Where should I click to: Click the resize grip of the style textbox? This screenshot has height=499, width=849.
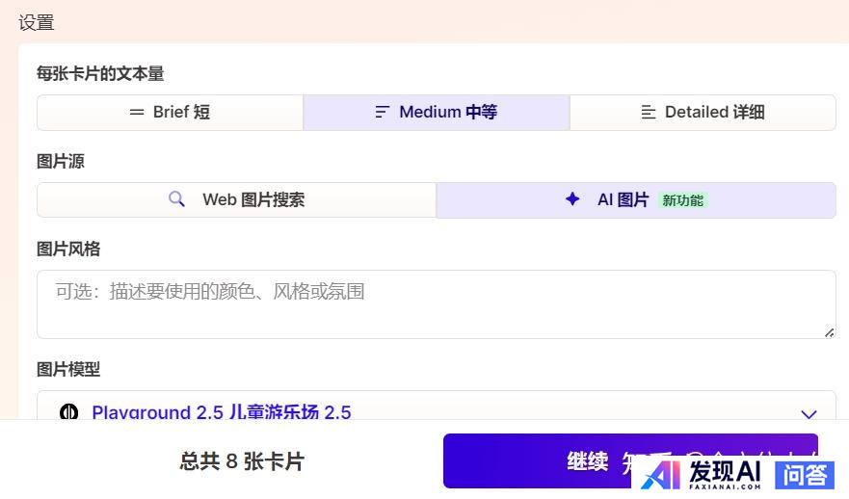[x=829, y=332]
